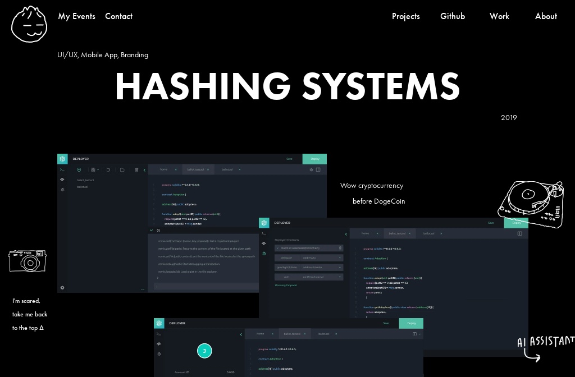Screen dimensions: 575x377
Task: Open the Contact page
Action: 119,16
